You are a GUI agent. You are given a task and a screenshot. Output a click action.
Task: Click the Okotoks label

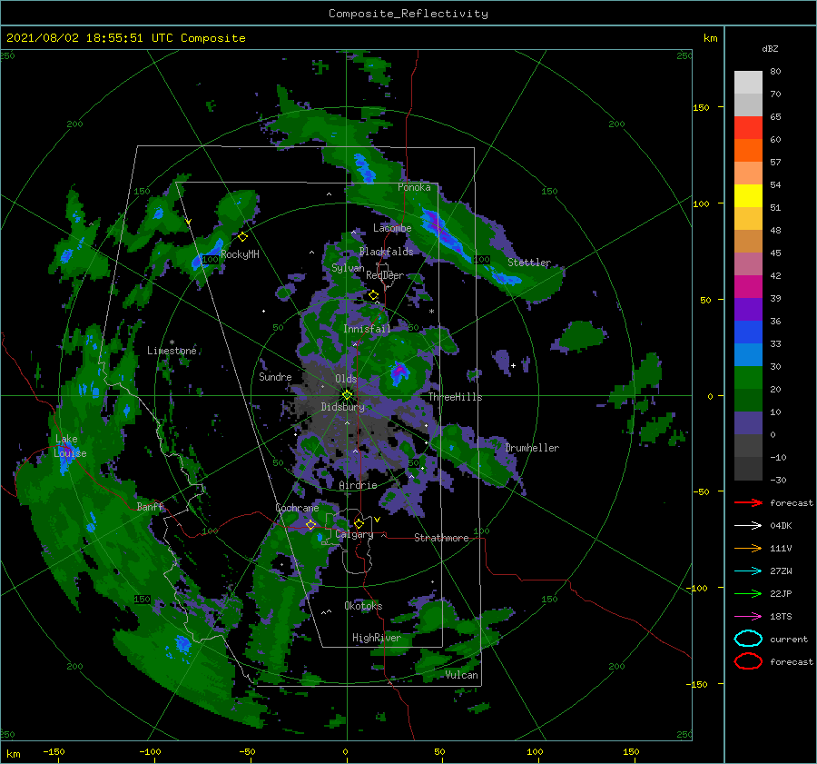(x=363, y=606)
